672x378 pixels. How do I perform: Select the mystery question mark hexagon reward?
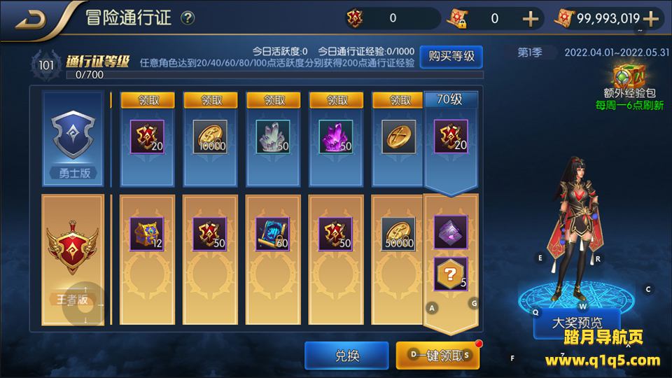pyautogui.click(x=450, y=274)
